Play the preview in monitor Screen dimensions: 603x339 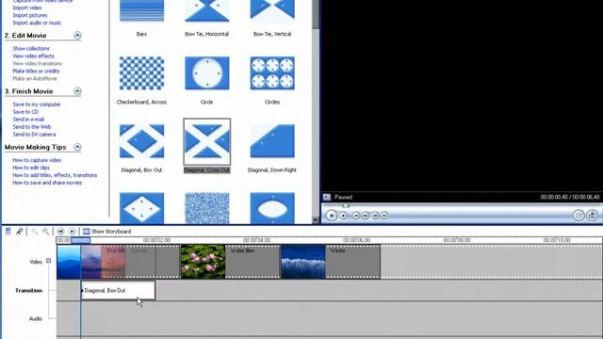pos(332,216)
